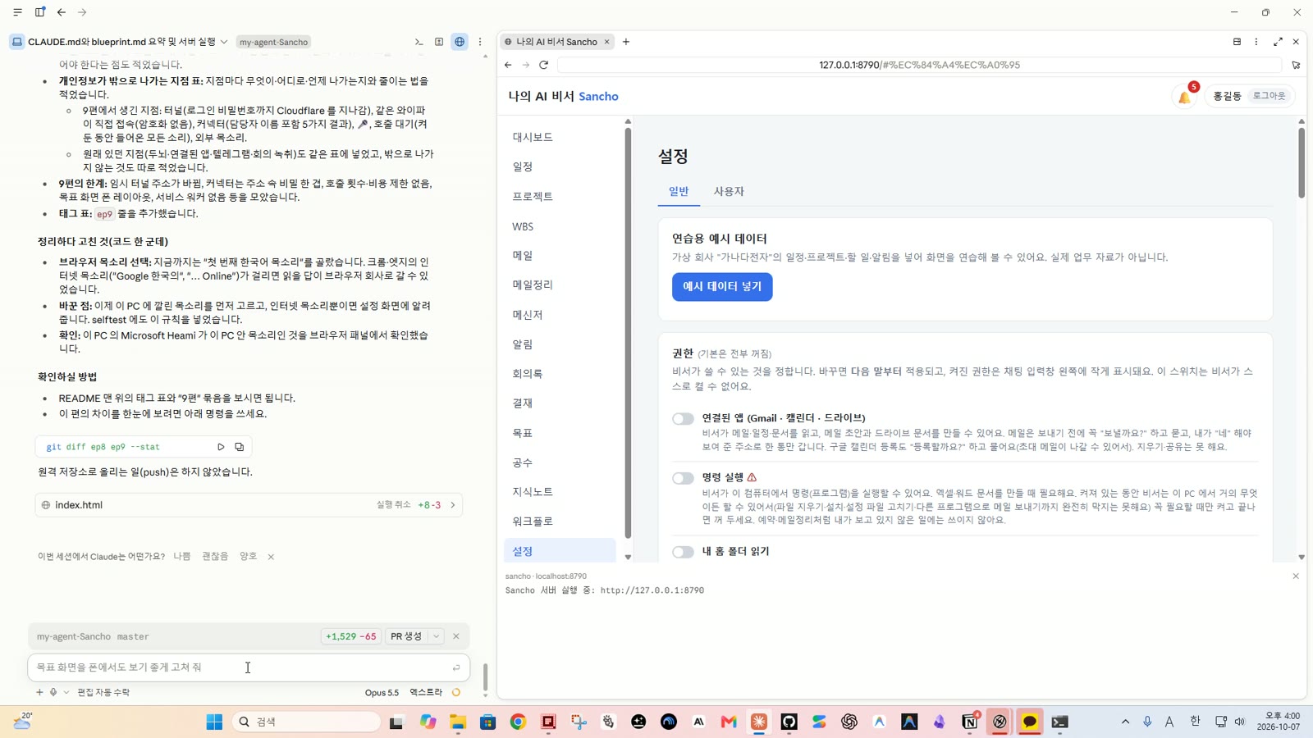Open File Explorer from the taskbar
This screenshot has height=738, width=1313.
458,722
